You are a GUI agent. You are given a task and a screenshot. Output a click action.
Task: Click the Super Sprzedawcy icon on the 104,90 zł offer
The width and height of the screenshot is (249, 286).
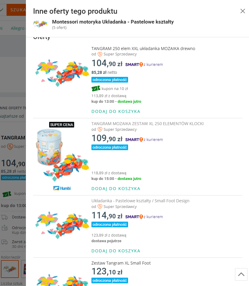pos(100,54)
